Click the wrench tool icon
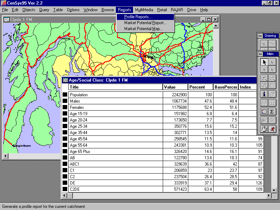 pyautogui.click(x=264, y=129)
